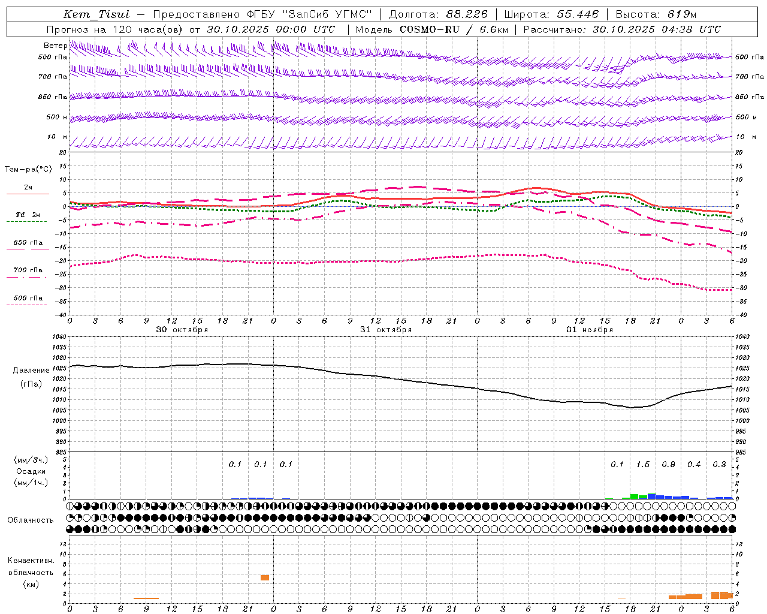The height and width of the screenshot is (614, 767).
Task: Click the solid red 2м legend line sample
Action: [x=28, y=194]
